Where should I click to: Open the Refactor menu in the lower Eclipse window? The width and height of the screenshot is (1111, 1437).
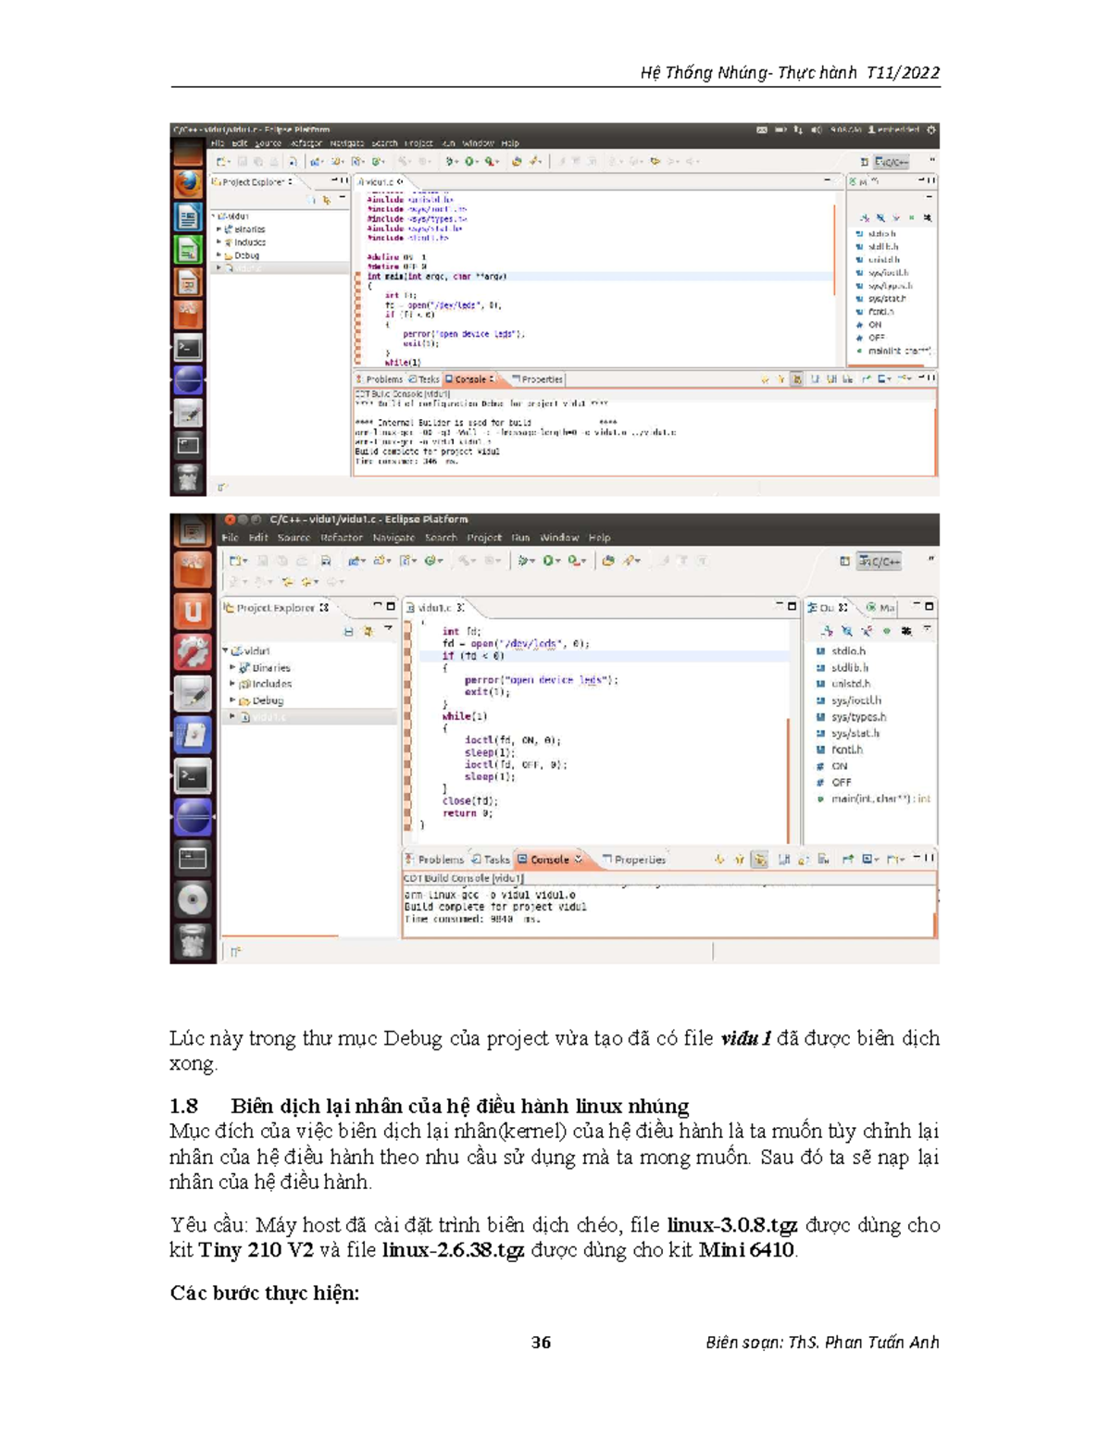(342, 538)
